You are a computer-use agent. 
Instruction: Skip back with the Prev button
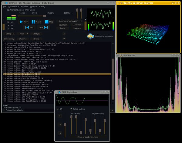coord(29,27)
